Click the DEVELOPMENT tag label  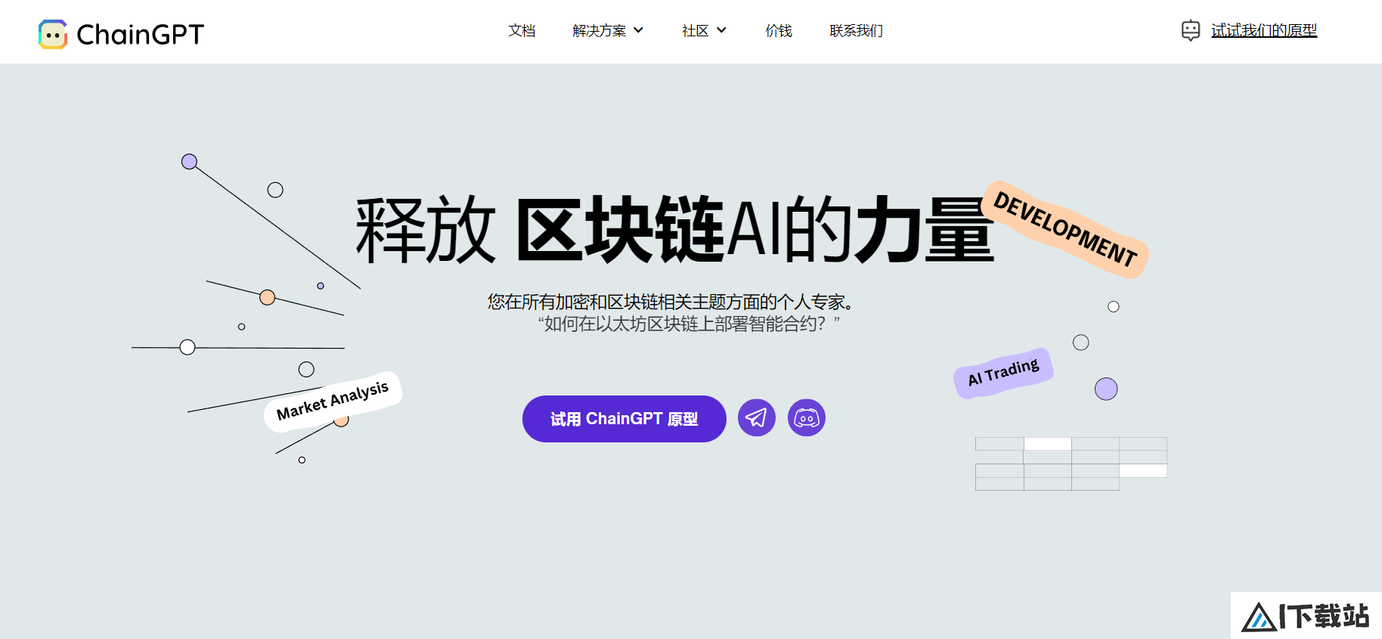pyautogui.click(x=1065, y=230)
